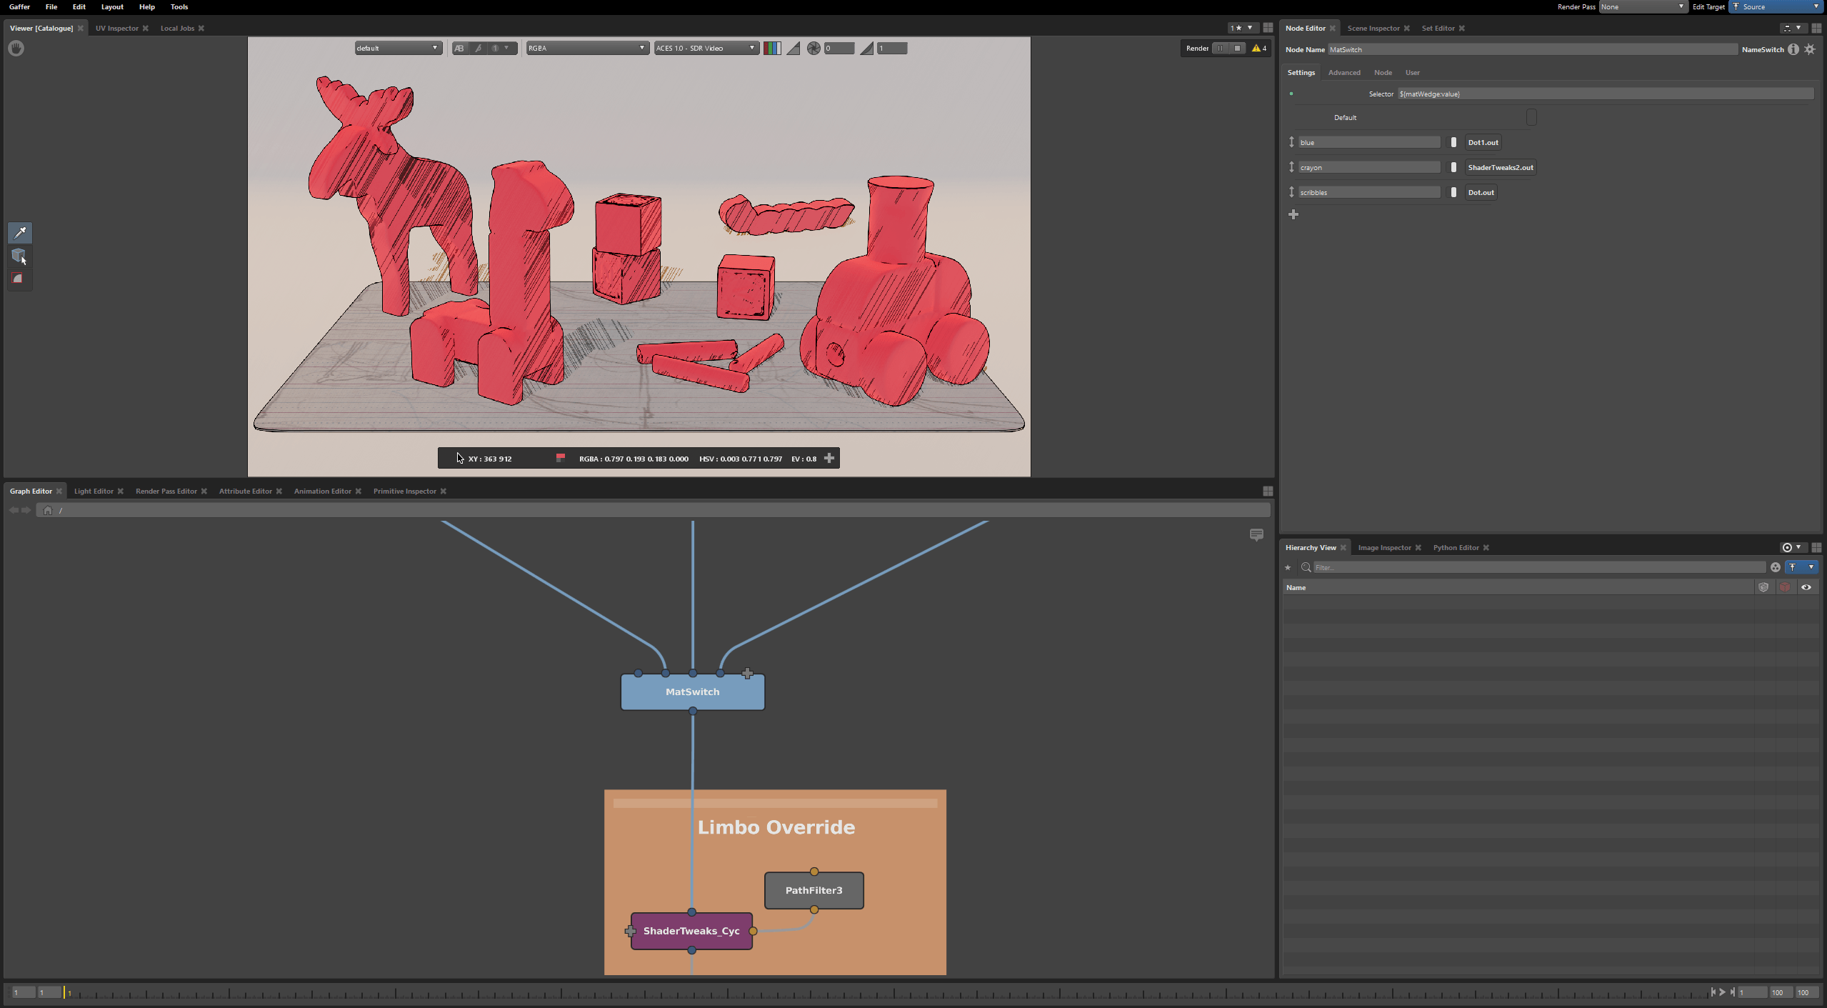Image resolution: width=1827 pixels, height=1008 pixels.
Task: Add a new row with plus icon
Action: (1293, 214)
